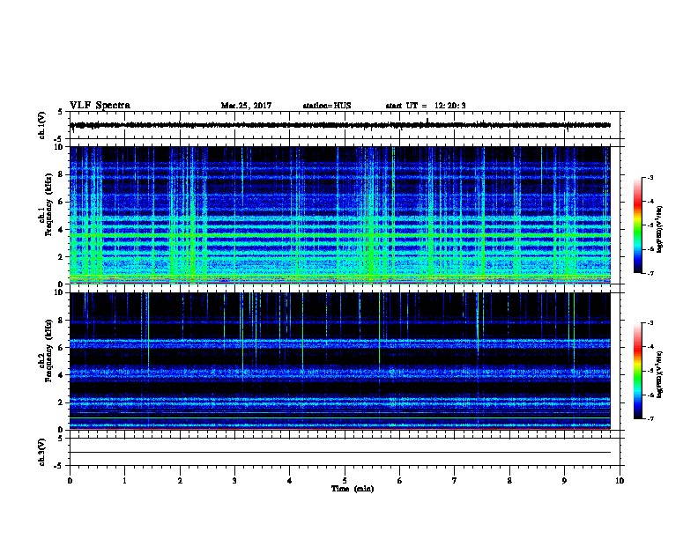Viewport: 698px width, 539px height.
Task: Click the lower color scale bar
Action: pyautogui.click(x=637, y=371)
